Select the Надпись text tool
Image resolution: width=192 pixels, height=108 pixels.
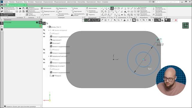pos(90,15)
